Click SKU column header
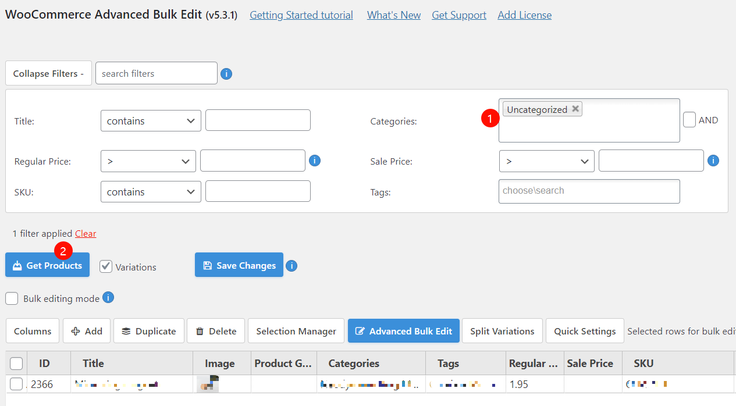This screenshot has width=736, height=406. coord(678,363)
